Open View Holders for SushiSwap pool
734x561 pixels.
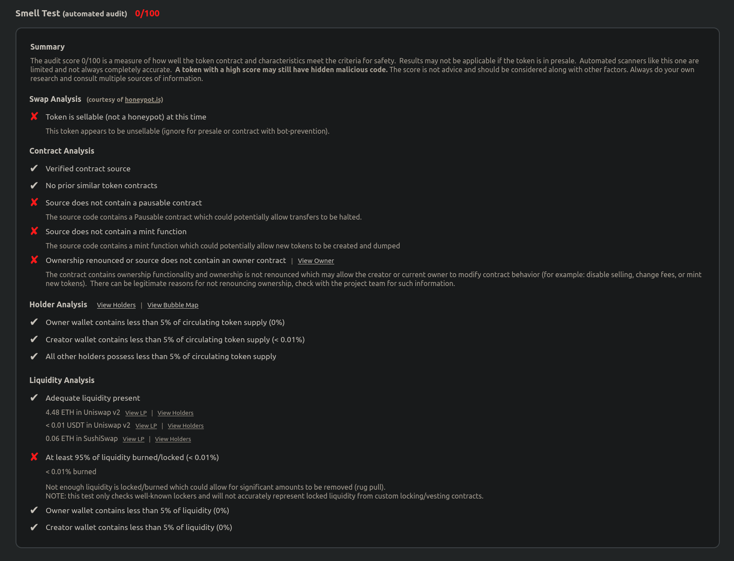[173, 439]
